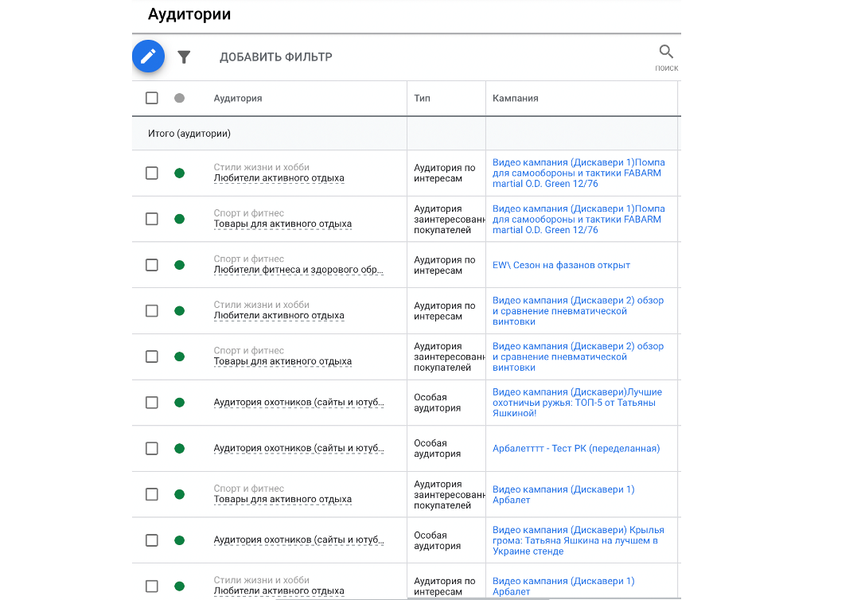Check Любители активного отдыха row of Дискавери 2

point(152,310)
